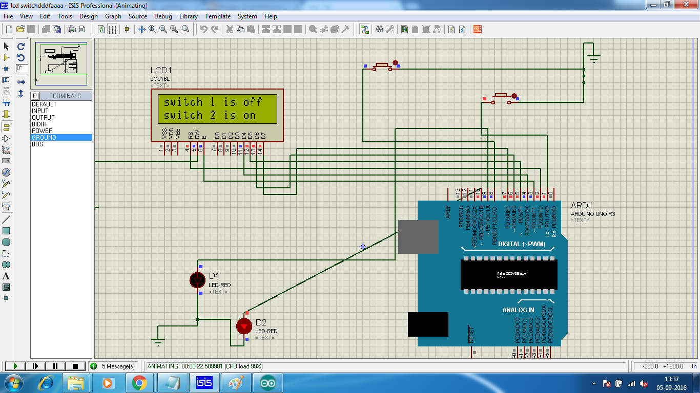Select the 2D Symbols (S) tool
700x393 pixels.
coord(6,287)
